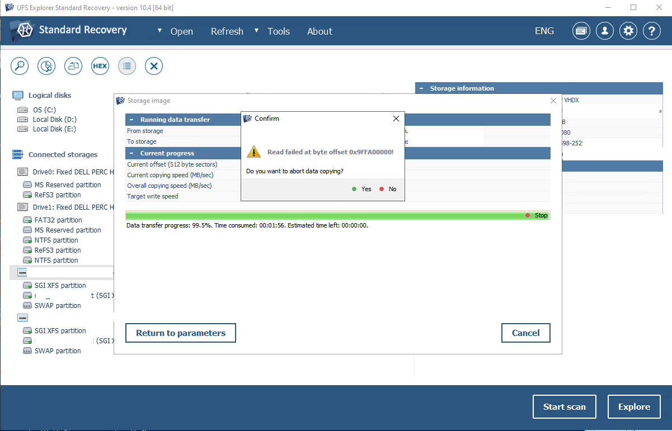The height and width of the screenshot is (431, 672).
Task: Open the About menu item
Action: click(x=319, y=31)
